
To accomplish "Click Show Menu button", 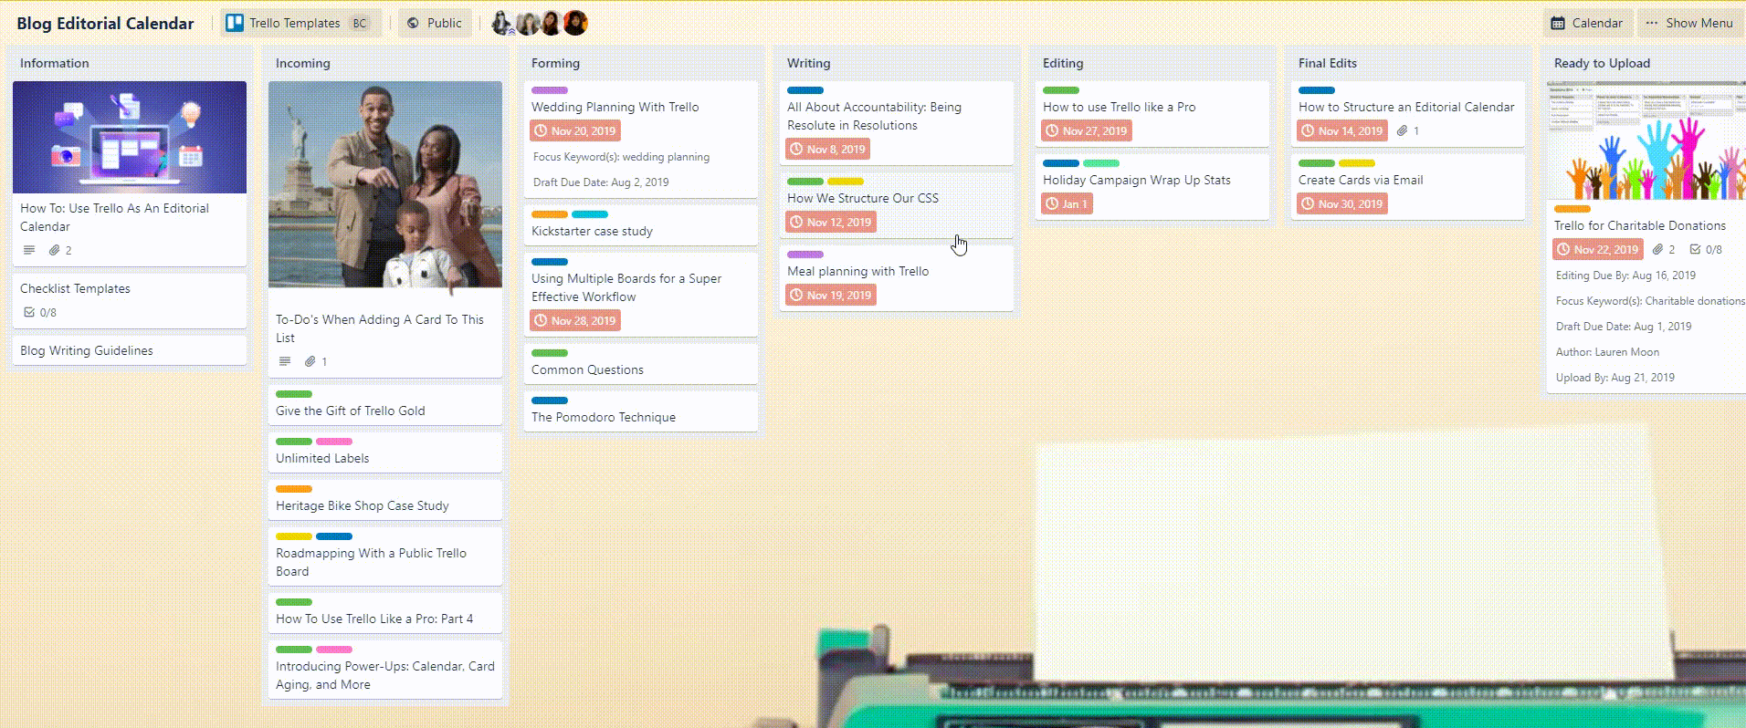I will click(x=1689, y=23).
